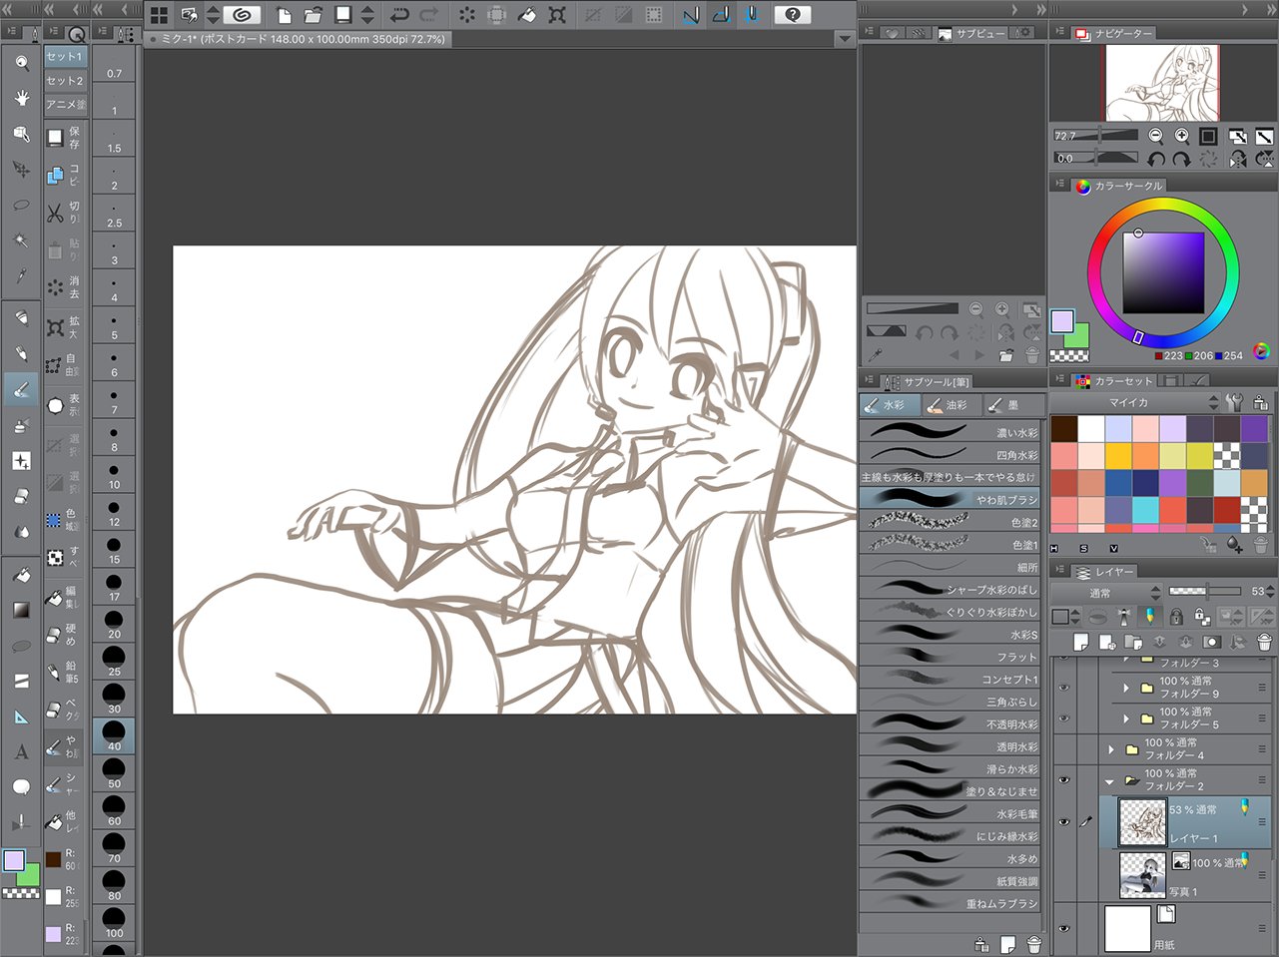Switch to セット2 quick access tab
The width and height of the screenshot is (1279, 957).
coord(65,81)
